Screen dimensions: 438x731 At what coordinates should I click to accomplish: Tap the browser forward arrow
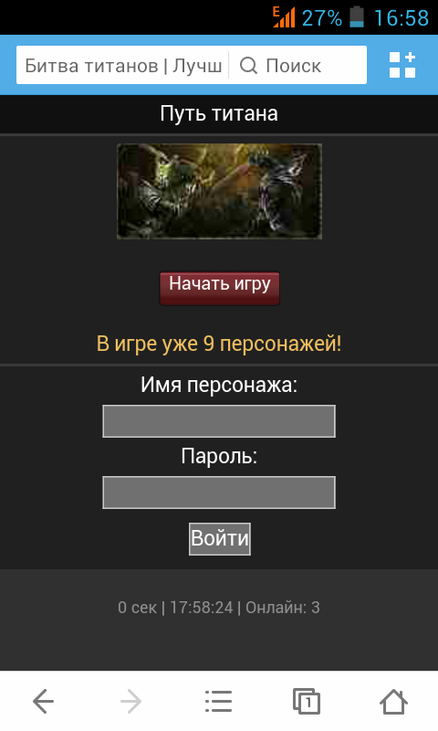[x=130, y=701]
